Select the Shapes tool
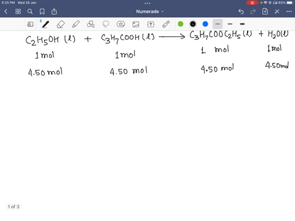 point(91,24)
